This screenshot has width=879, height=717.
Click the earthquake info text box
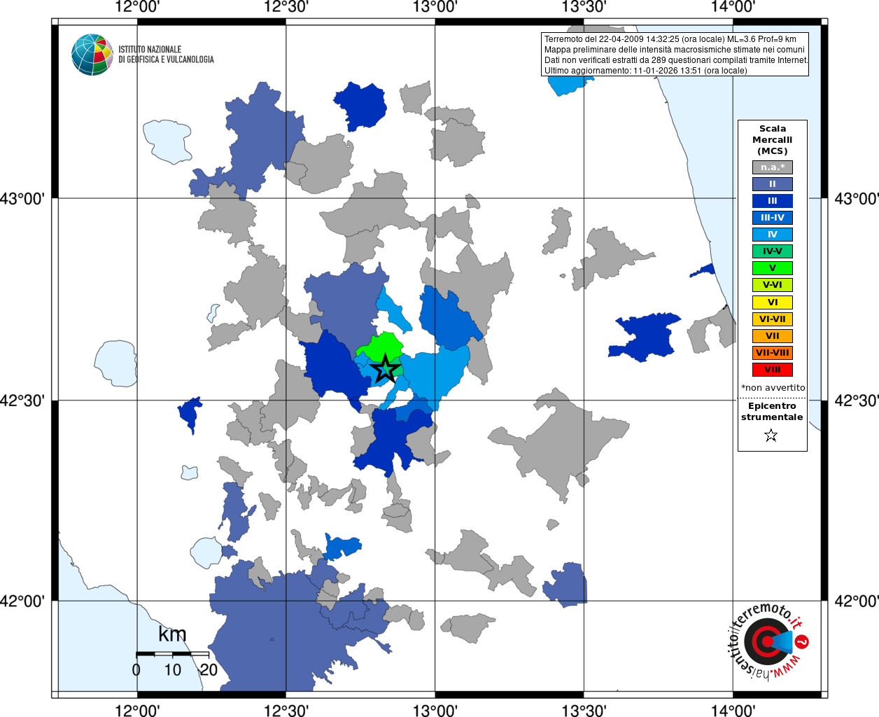tap(675, 55)
